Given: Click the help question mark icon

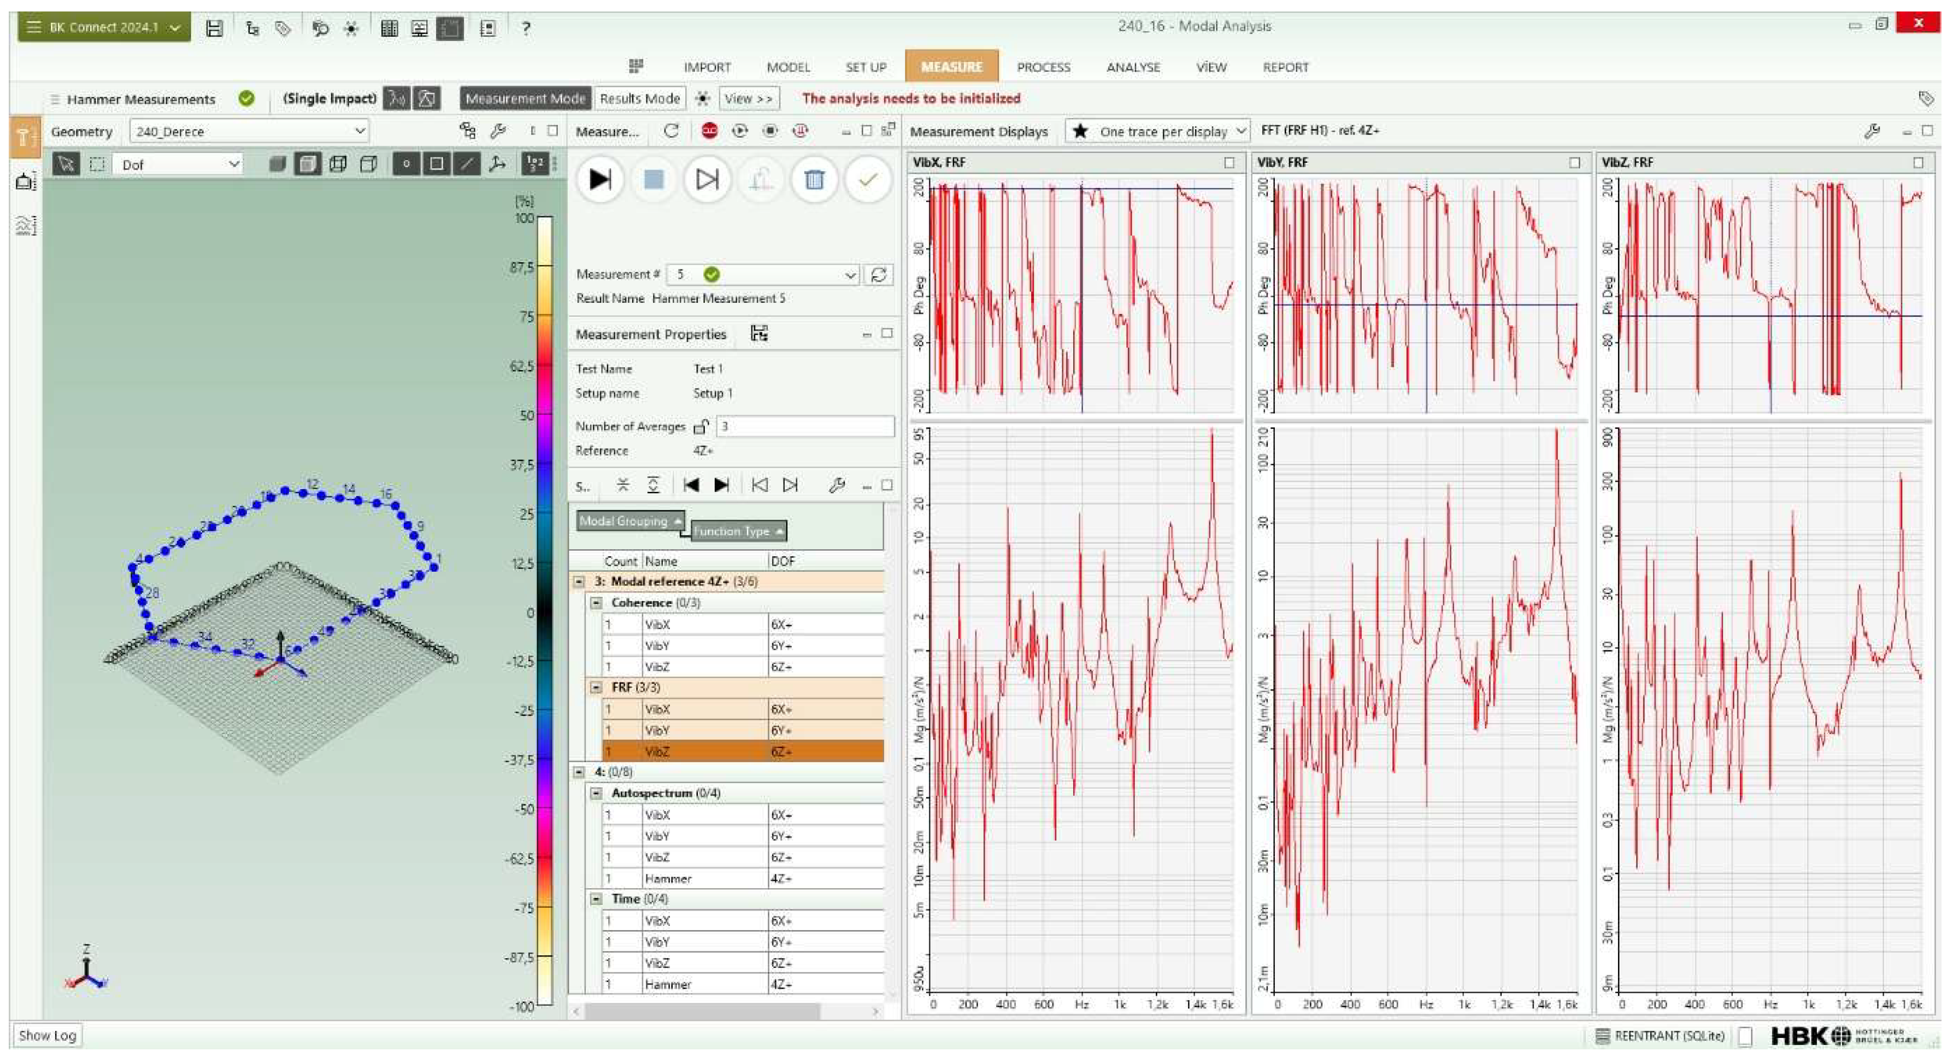Looking at the screenshot, I should point(525,28).
